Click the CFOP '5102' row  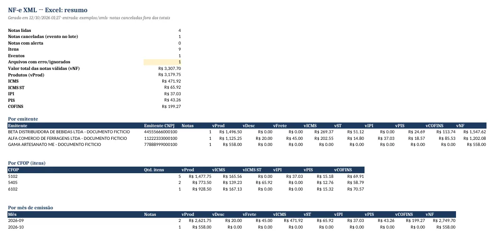pyautogui.click(x=186, y=176)
